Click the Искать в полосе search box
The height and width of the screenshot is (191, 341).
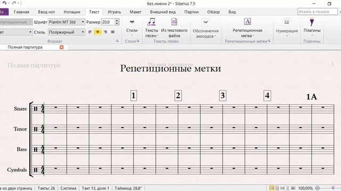click(317, 12)
